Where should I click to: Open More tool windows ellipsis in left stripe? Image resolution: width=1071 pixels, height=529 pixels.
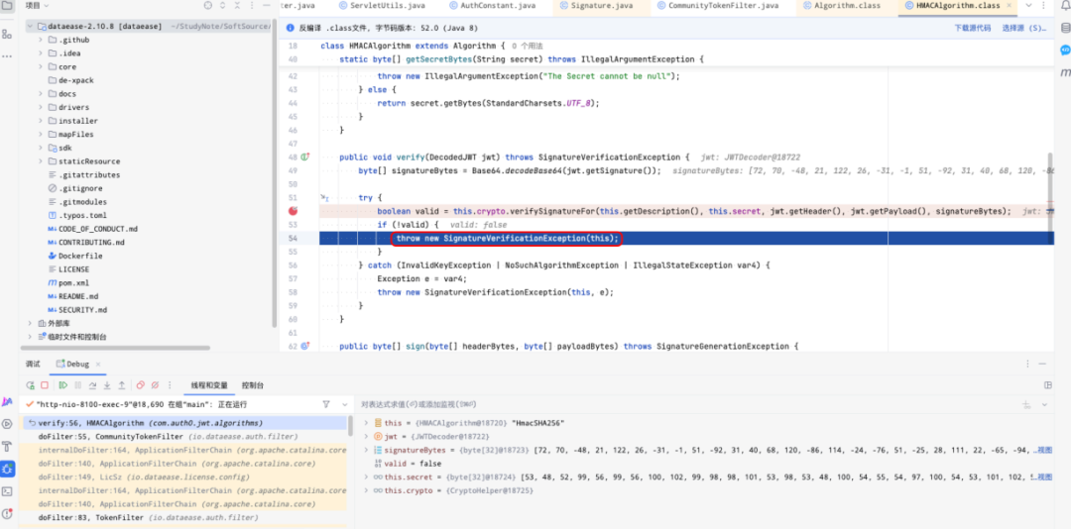point(7,56)
